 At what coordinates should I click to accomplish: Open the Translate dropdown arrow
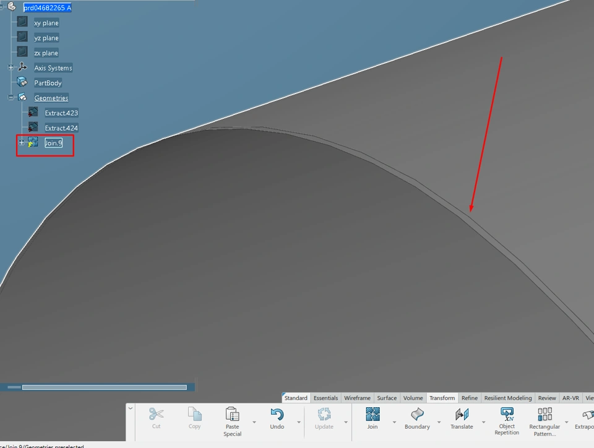tap(484, 422)
